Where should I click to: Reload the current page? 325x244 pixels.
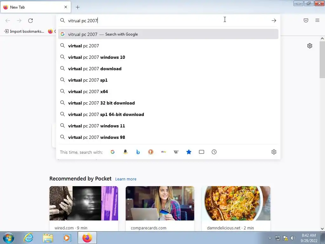point(30,21)
